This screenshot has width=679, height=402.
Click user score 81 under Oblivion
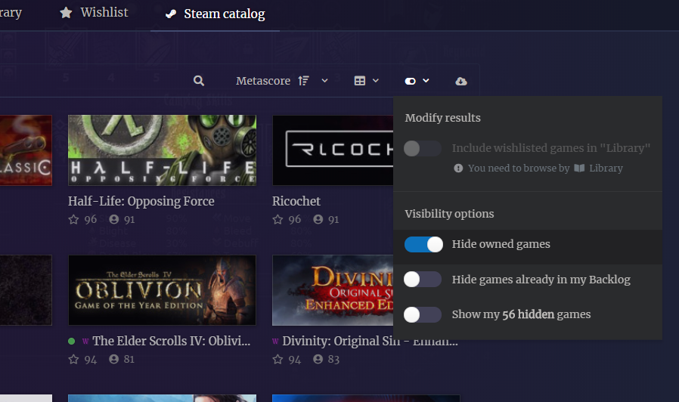click(129, 360)
